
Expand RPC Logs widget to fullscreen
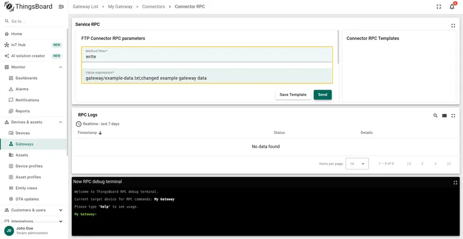(453, 116)
